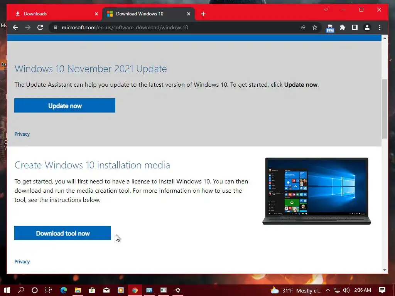Click the Windows 10 November 2021 Update heading
395x296 pixels.
coord(91,69)
